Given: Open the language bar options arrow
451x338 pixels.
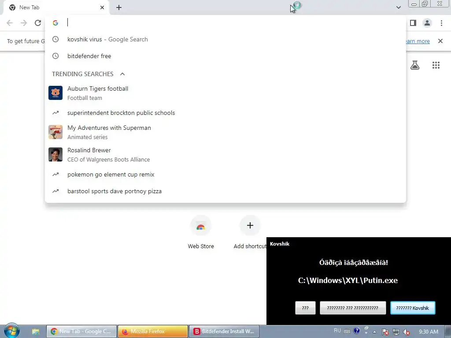Looking at the screenshot, I should pyautogui.click(x=366, y=333).
